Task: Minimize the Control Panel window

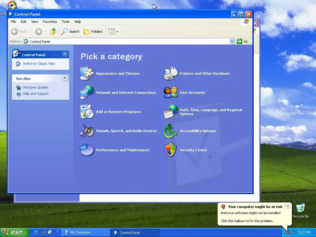Action: pos(234,14)
